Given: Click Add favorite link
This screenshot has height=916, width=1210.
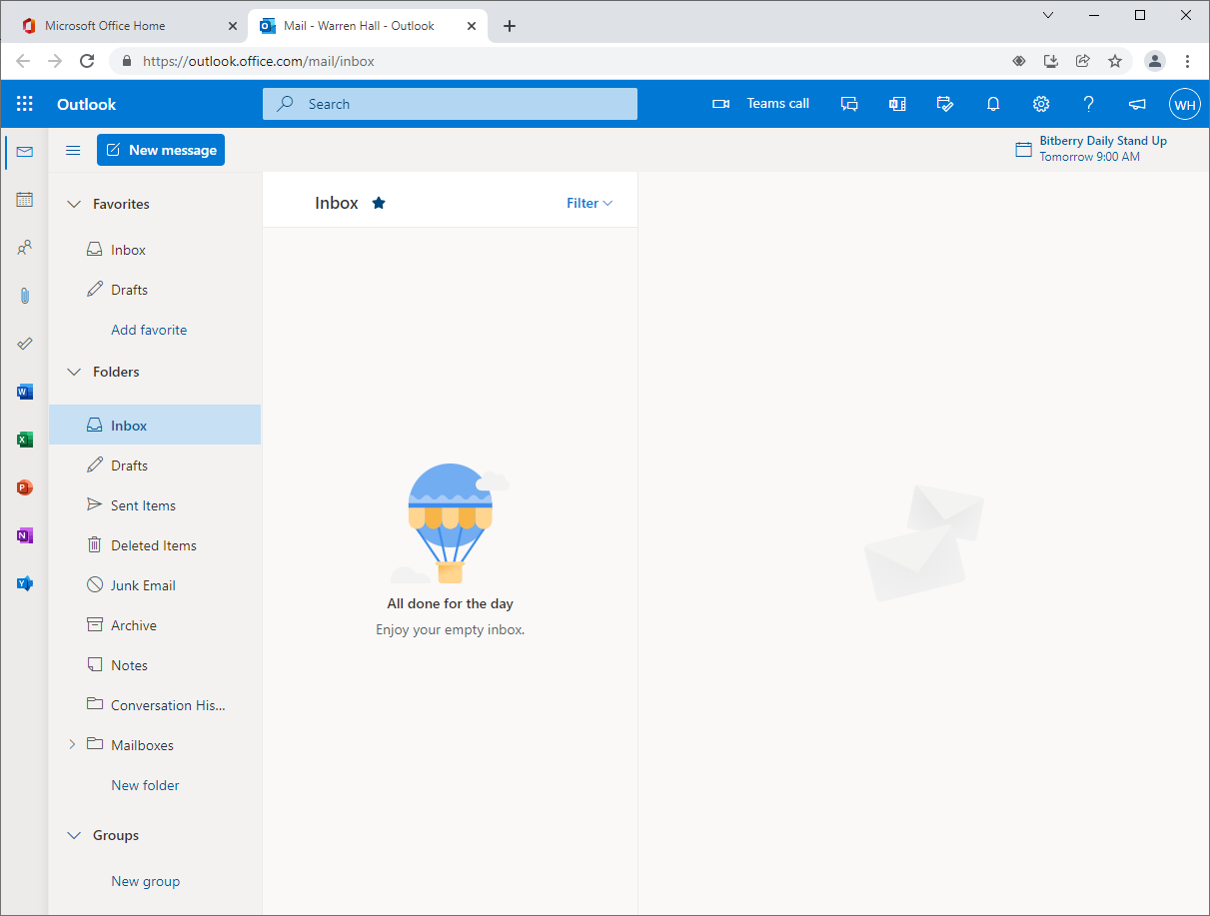Looking at the screenshot, I should click(149, 330).
